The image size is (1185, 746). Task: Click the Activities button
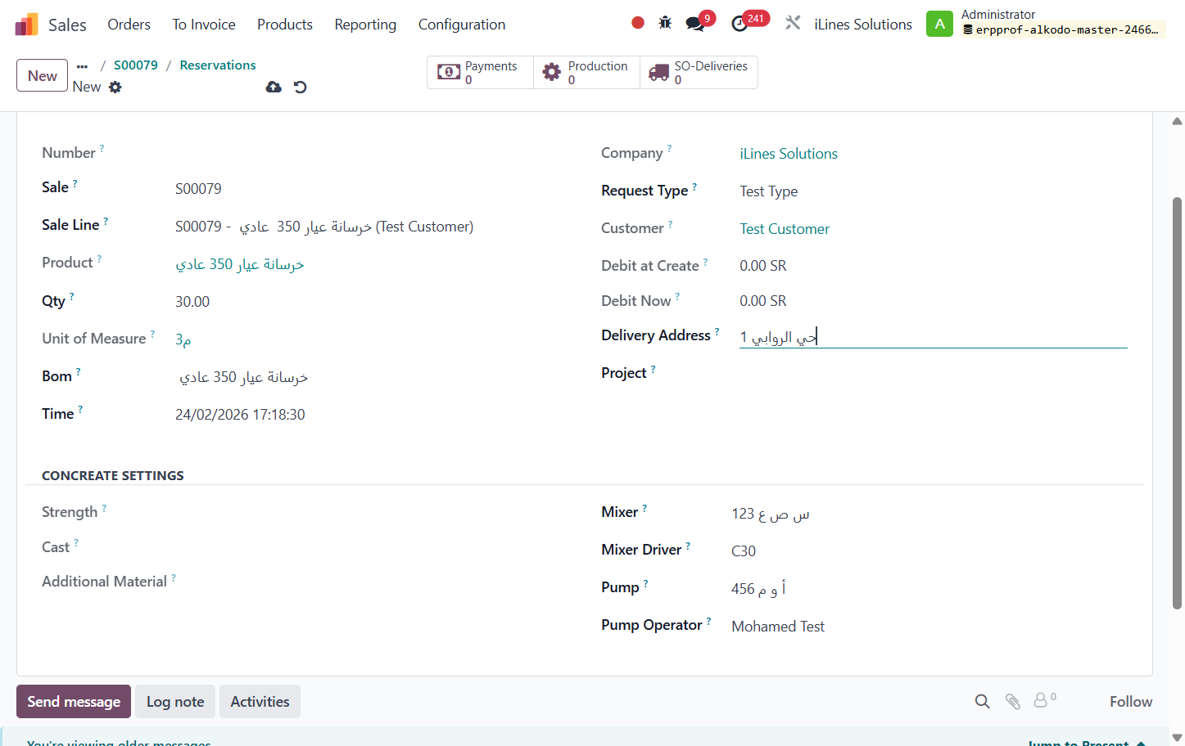[260, 702]
